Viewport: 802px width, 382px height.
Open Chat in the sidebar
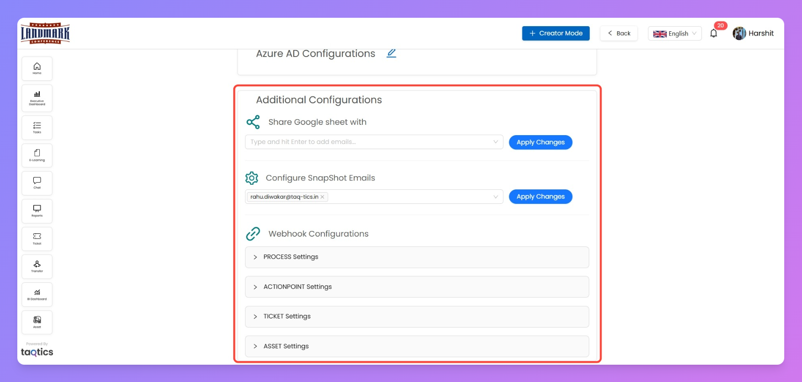(x=37, y=183)
